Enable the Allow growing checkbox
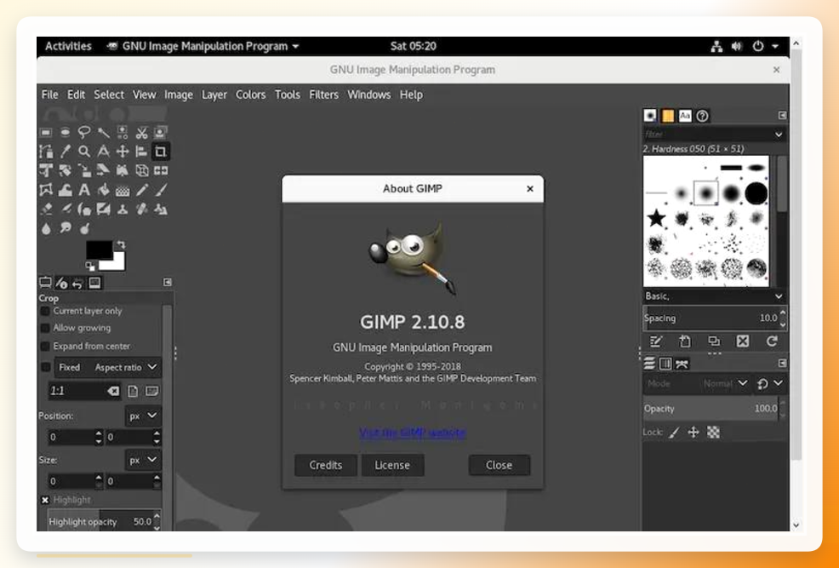The height and width of the screenshot is (568, 839). 45,328
